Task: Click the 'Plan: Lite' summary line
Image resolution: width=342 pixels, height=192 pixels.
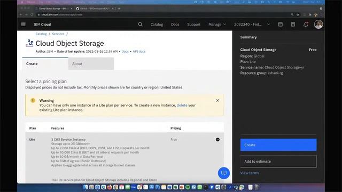Action: [x=248, y=62]
